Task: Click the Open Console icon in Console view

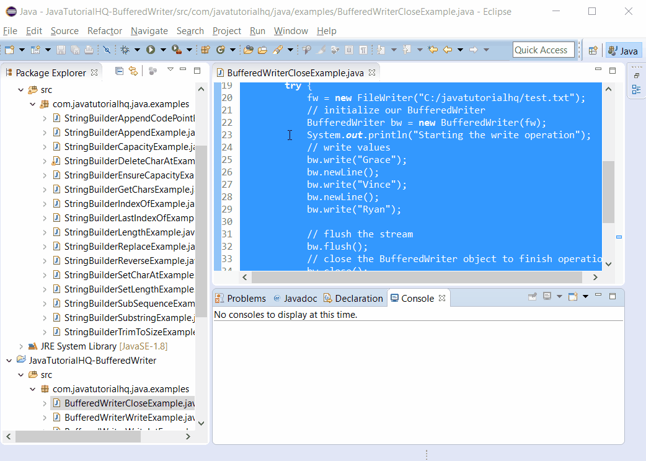Action: (573, 297)
